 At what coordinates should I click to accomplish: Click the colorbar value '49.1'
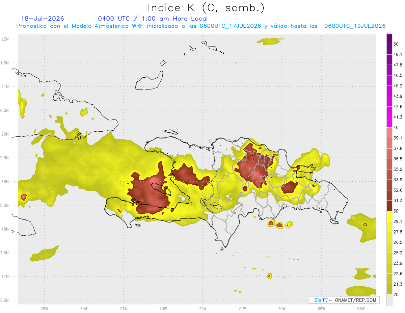[398, 54]
